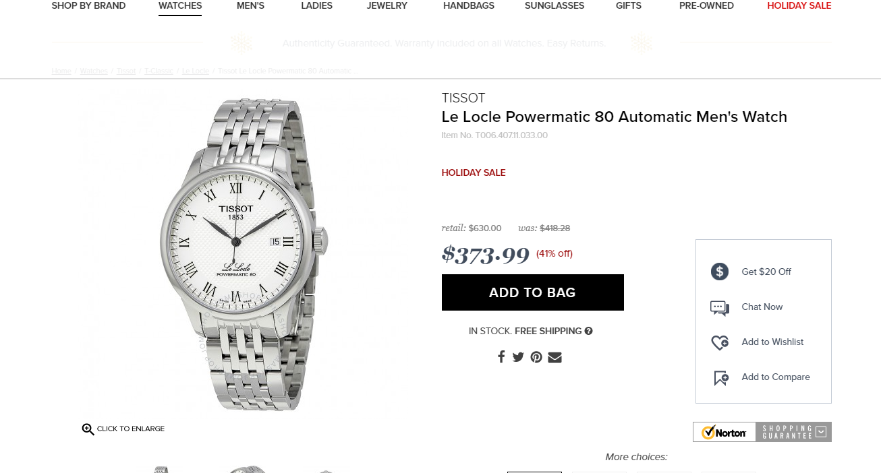This screenshot has height=473, width=881.
Task: Open the Watches menu
Action: point(180,5)
